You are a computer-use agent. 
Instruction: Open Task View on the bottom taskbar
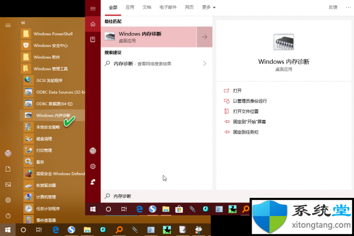pyautogui.click(x=39, y=230)
